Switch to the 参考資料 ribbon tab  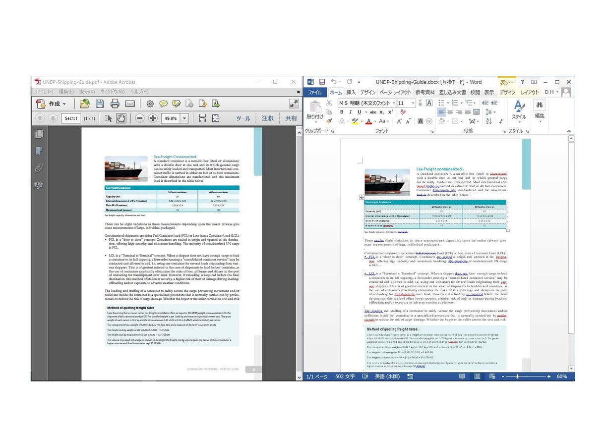(425, 92)
